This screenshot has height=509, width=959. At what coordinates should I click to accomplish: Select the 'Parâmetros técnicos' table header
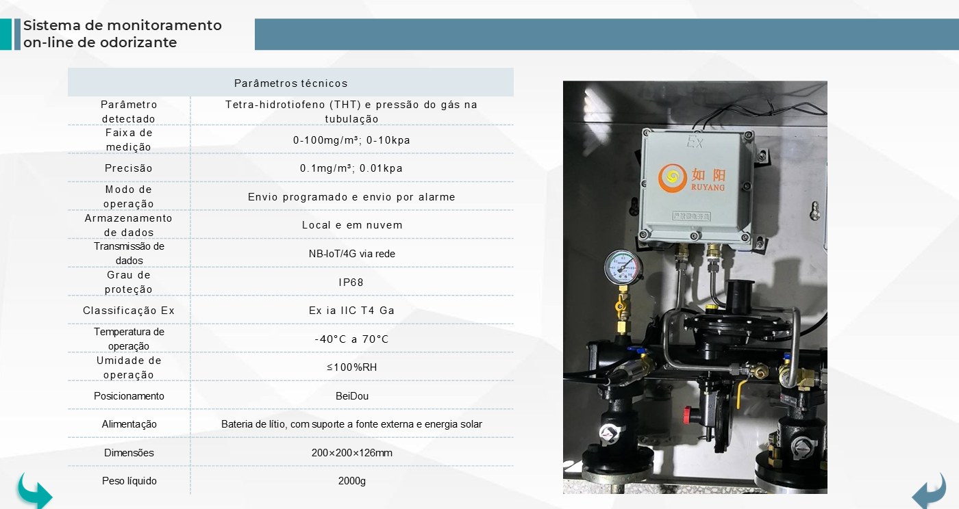point(290,83)
